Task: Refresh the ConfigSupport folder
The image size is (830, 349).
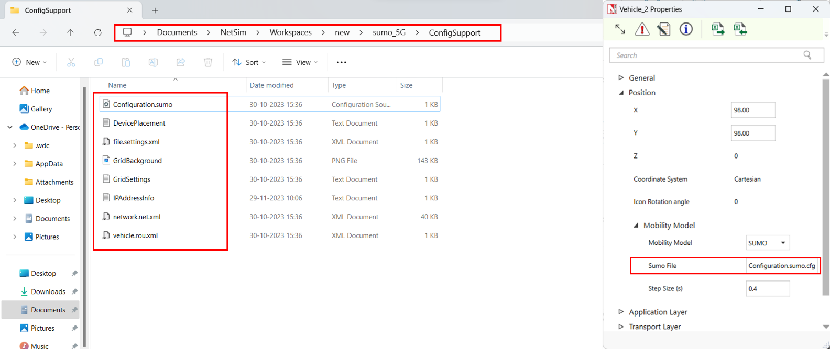Action: point(97,32)
